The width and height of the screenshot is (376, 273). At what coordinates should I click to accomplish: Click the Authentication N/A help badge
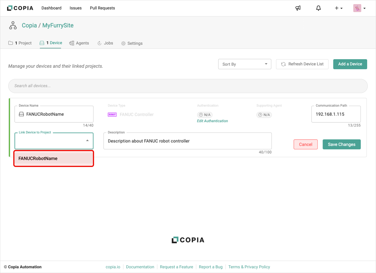205,115
